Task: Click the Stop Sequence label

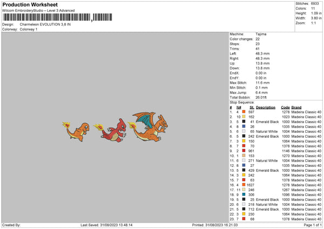Action: (x=242, y=103)
